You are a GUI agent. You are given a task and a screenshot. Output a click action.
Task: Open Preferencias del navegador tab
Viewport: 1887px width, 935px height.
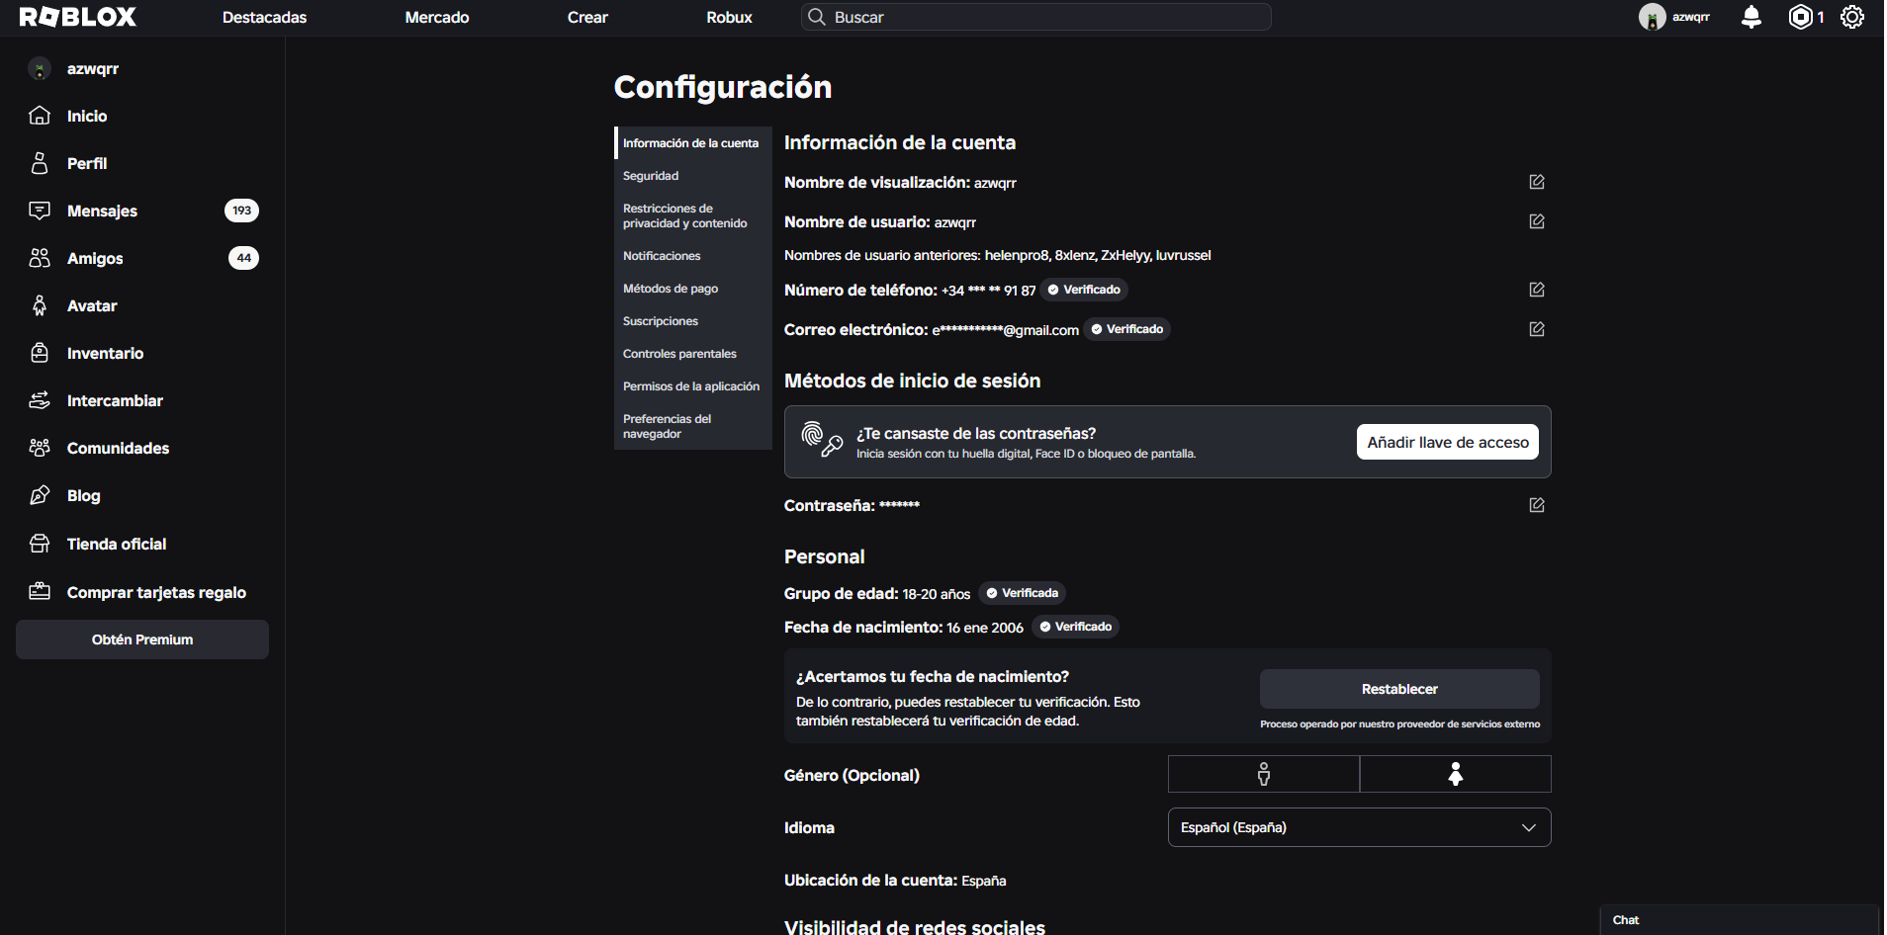pos(693,426)
